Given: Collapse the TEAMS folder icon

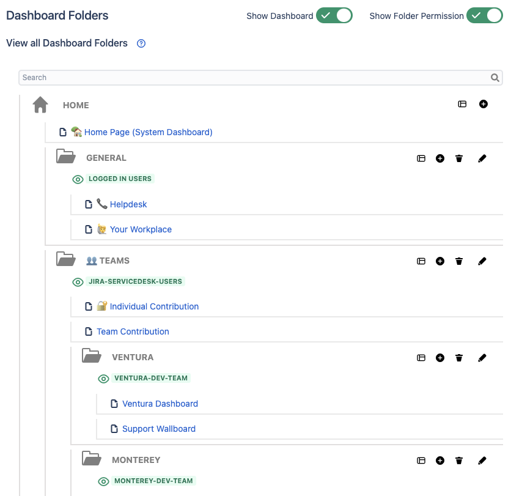Looking at the screenshot, I should tap(65, 260).
